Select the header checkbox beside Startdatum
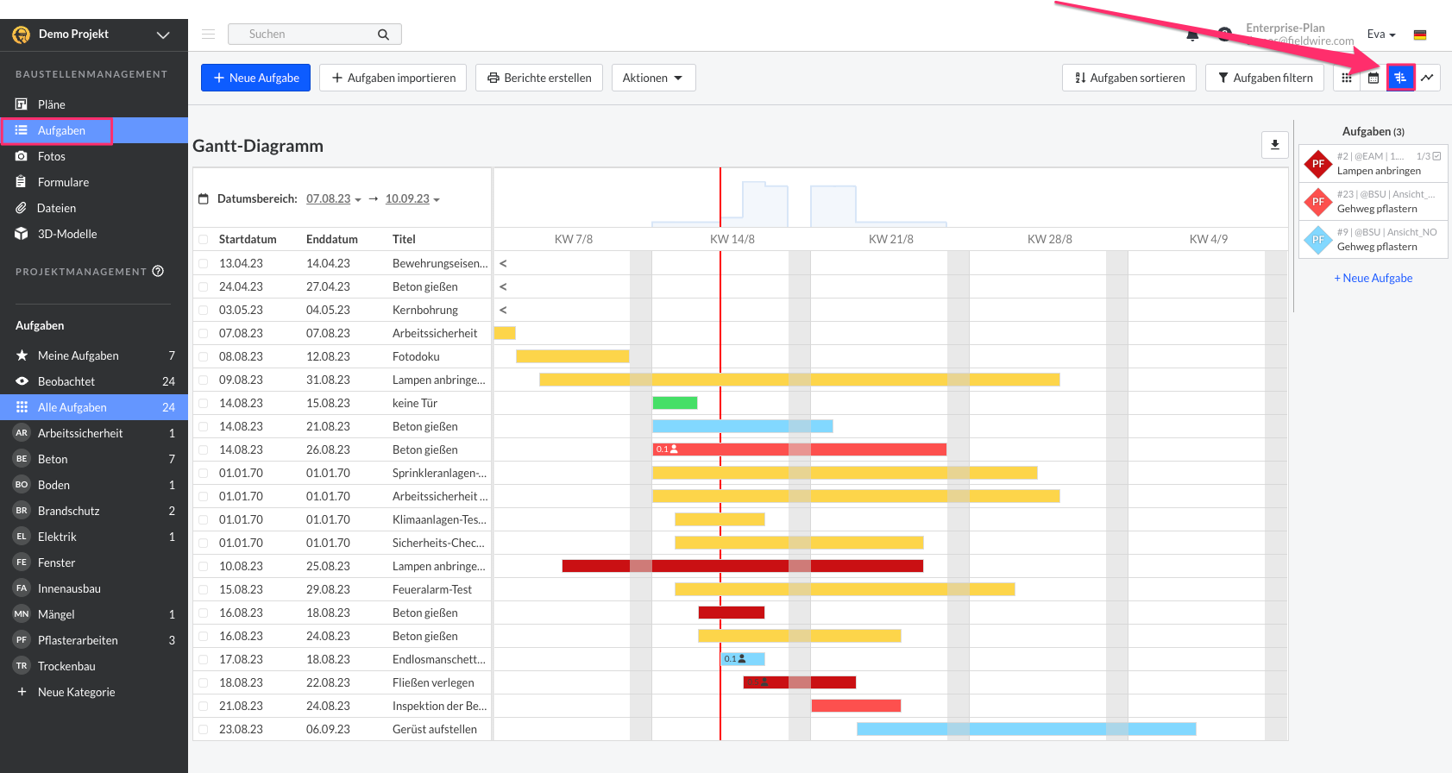 pyautogui.click(x=204, y=239)
